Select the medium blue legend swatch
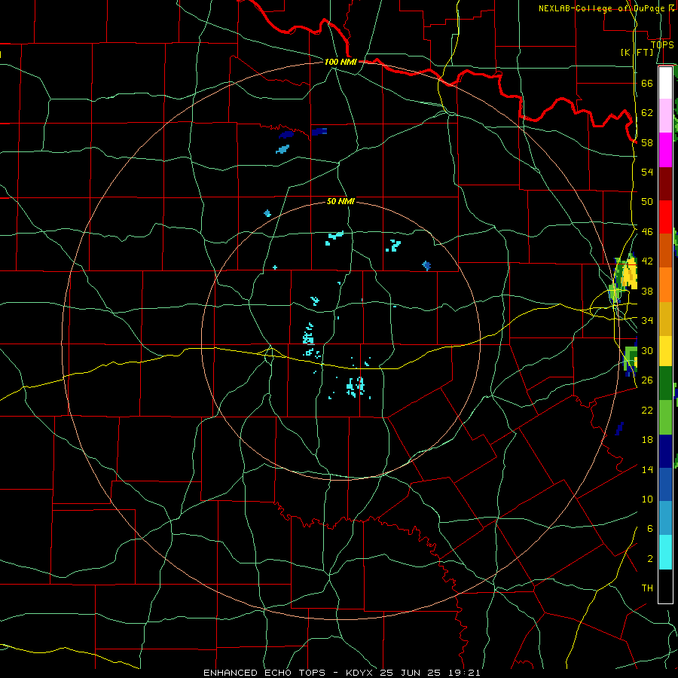This screenshot has width=678, height=678. (665, 484)
